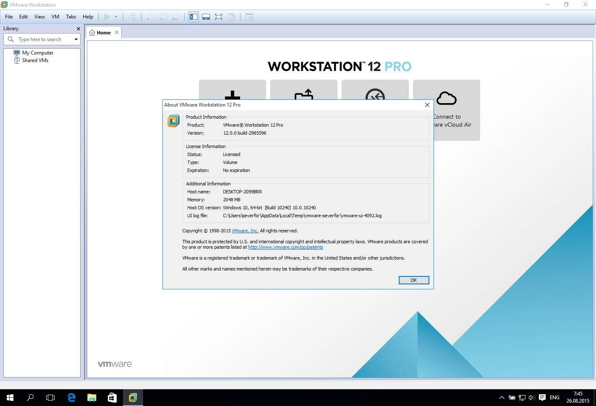596x406 pixels.
Task: Click the Host OS version Windows 10 text
Action: pos(269,208)
